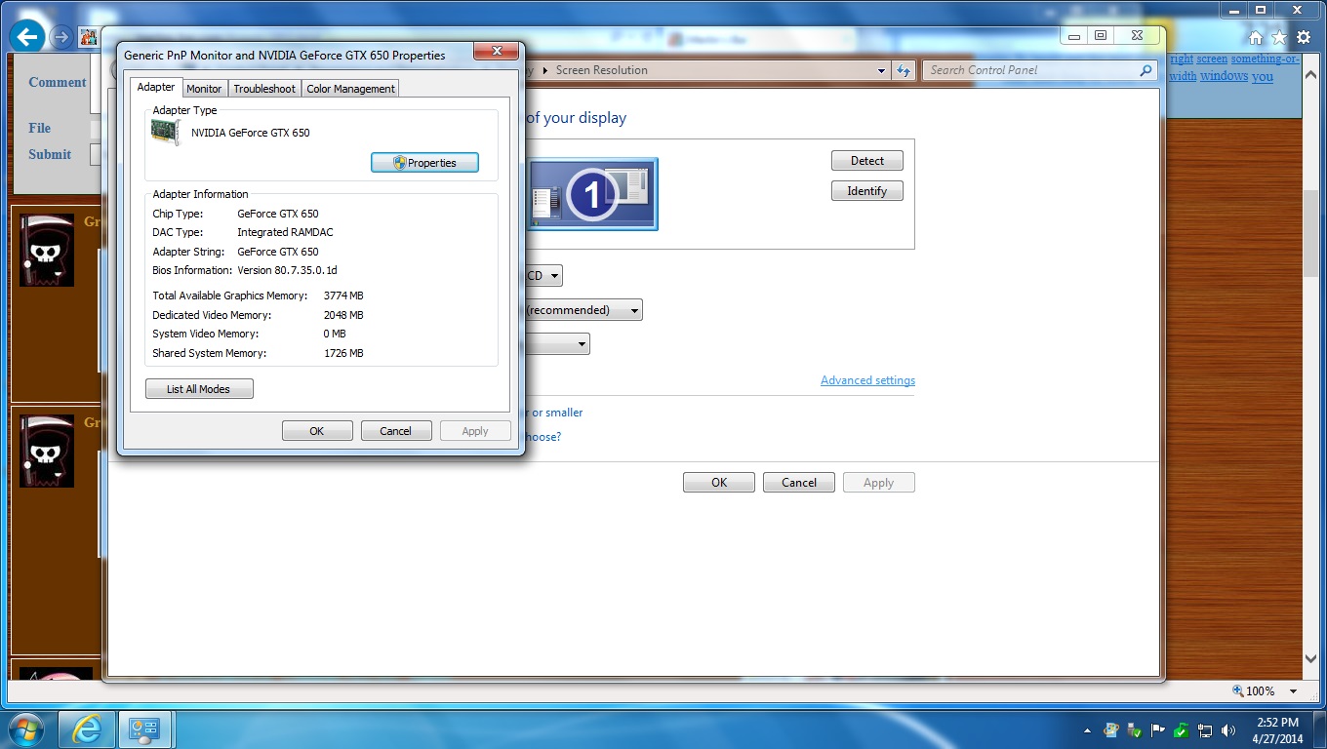
Task: Click the browser forward arrow
Action: (x=60, y=37)
